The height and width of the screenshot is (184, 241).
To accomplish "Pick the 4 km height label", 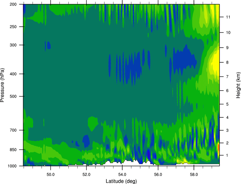I will tap(227, 117).
